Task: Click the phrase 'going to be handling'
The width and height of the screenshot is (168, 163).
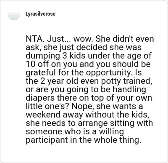Action: click(x=106, y=89)
